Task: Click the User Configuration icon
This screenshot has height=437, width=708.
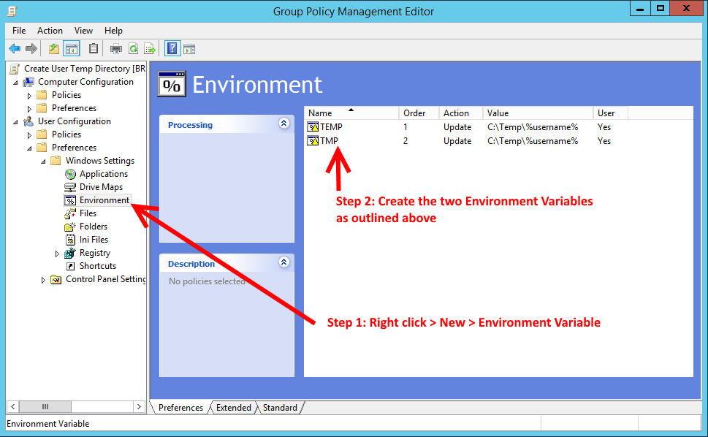Action: click(x=28, y=121)
